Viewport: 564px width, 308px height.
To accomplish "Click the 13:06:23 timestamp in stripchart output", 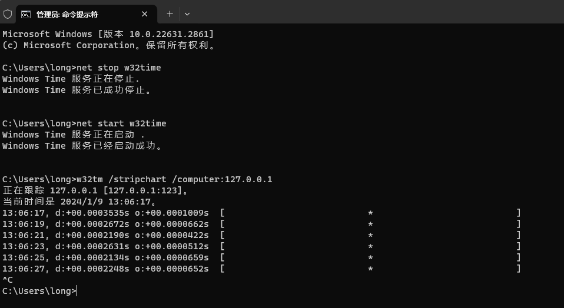I will click(22, 246).
